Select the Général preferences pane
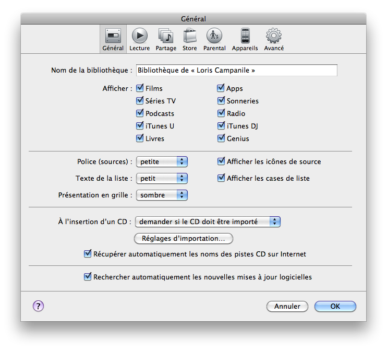The height and width of the screenshot is (350, 387). tap(113, 39)
